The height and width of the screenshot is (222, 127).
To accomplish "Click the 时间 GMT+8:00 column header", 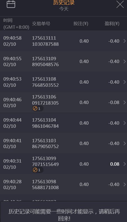I will (x=16, y=24).
